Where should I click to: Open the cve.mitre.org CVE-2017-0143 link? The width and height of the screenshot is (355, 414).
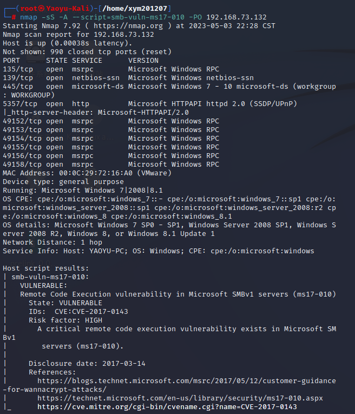click(167, 407)
